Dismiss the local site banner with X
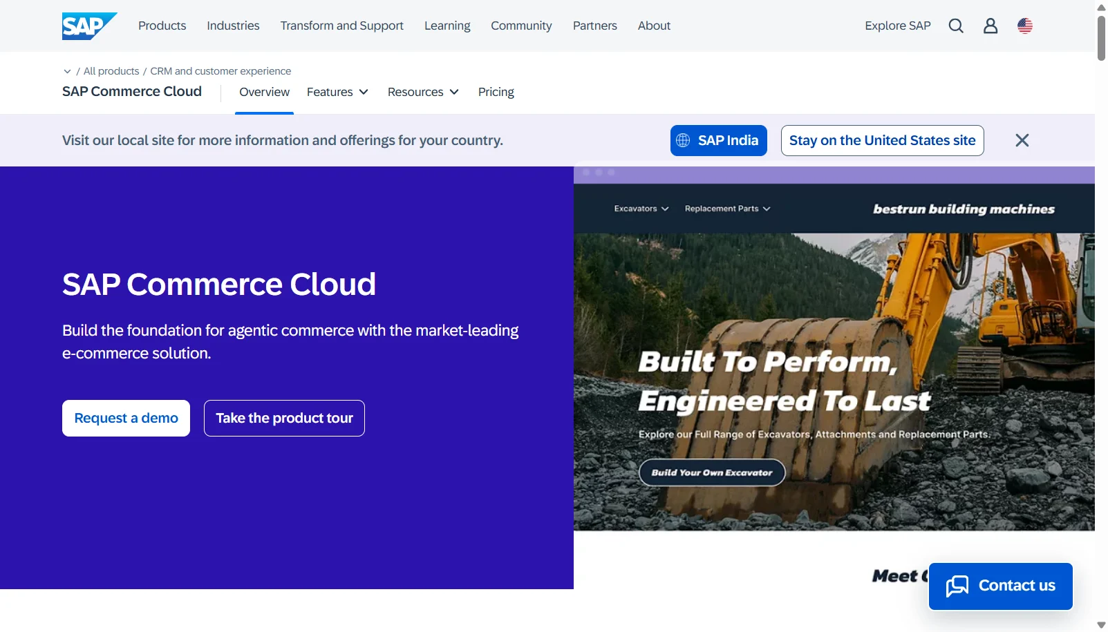This screenshot has height=632, width=1108. [1022, 140]
